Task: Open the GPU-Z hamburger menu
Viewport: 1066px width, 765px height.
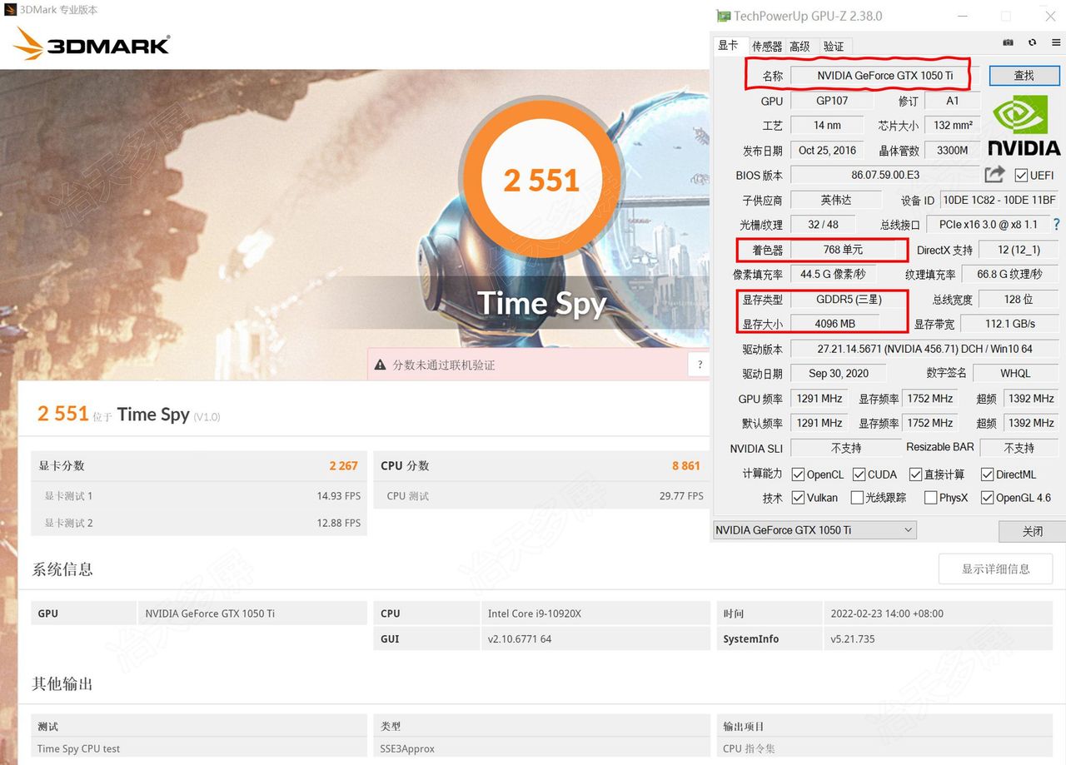Action: (1057, 42)
